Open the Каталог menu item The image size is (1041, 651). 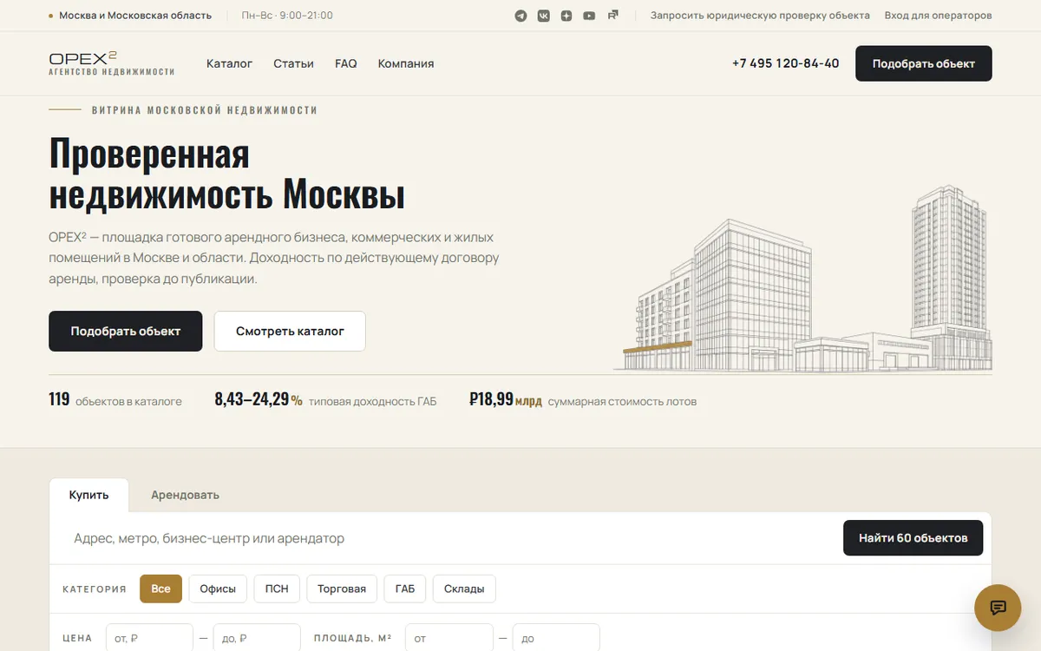click(x=229, y=63)
